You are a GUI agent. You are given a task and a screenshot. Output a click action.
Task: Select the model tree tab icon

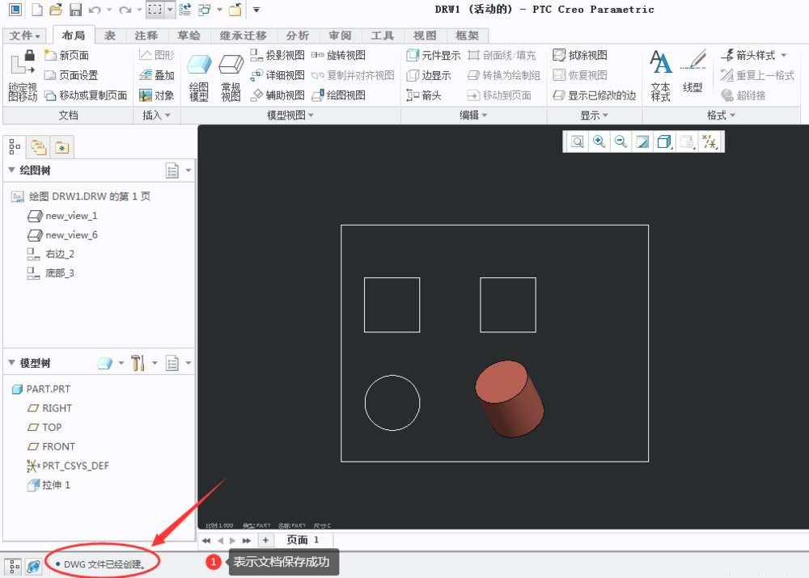pyautogui.click(x=15, y=147)
